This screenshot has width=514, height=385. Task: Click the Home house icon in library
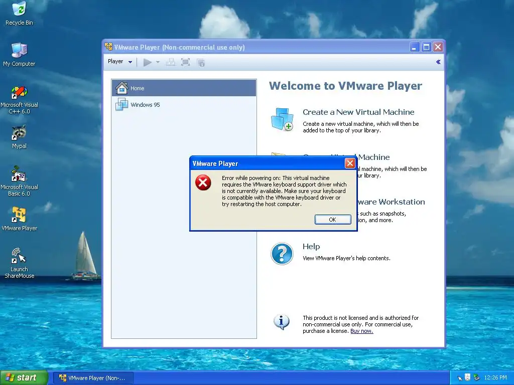coord(121,88)
